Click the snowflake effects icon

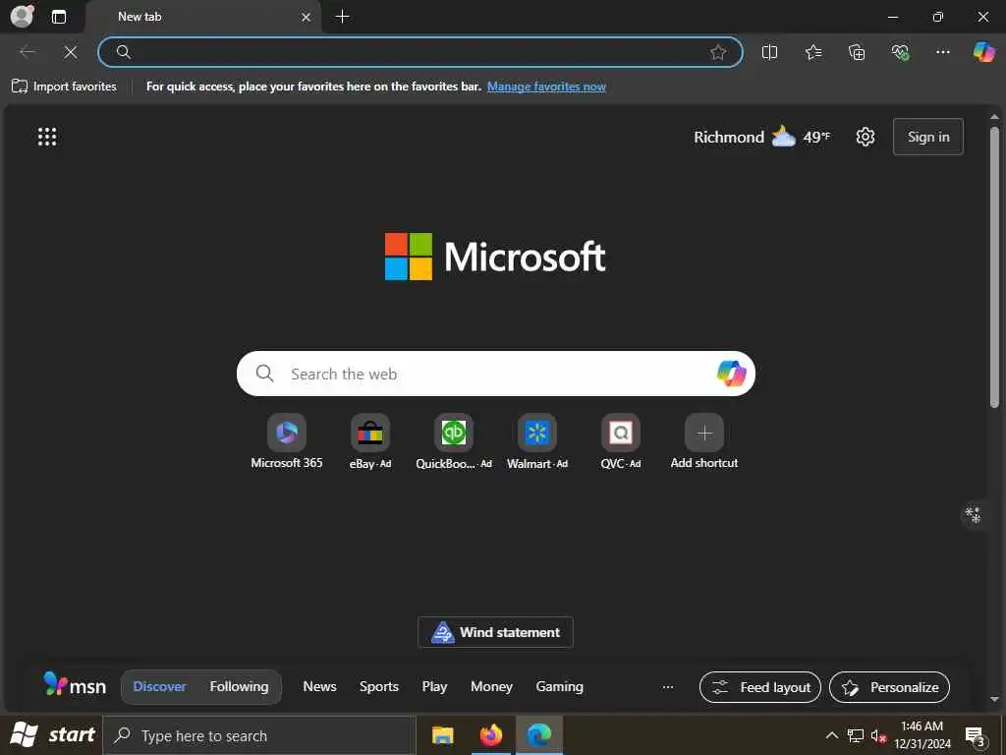point(974,515)
